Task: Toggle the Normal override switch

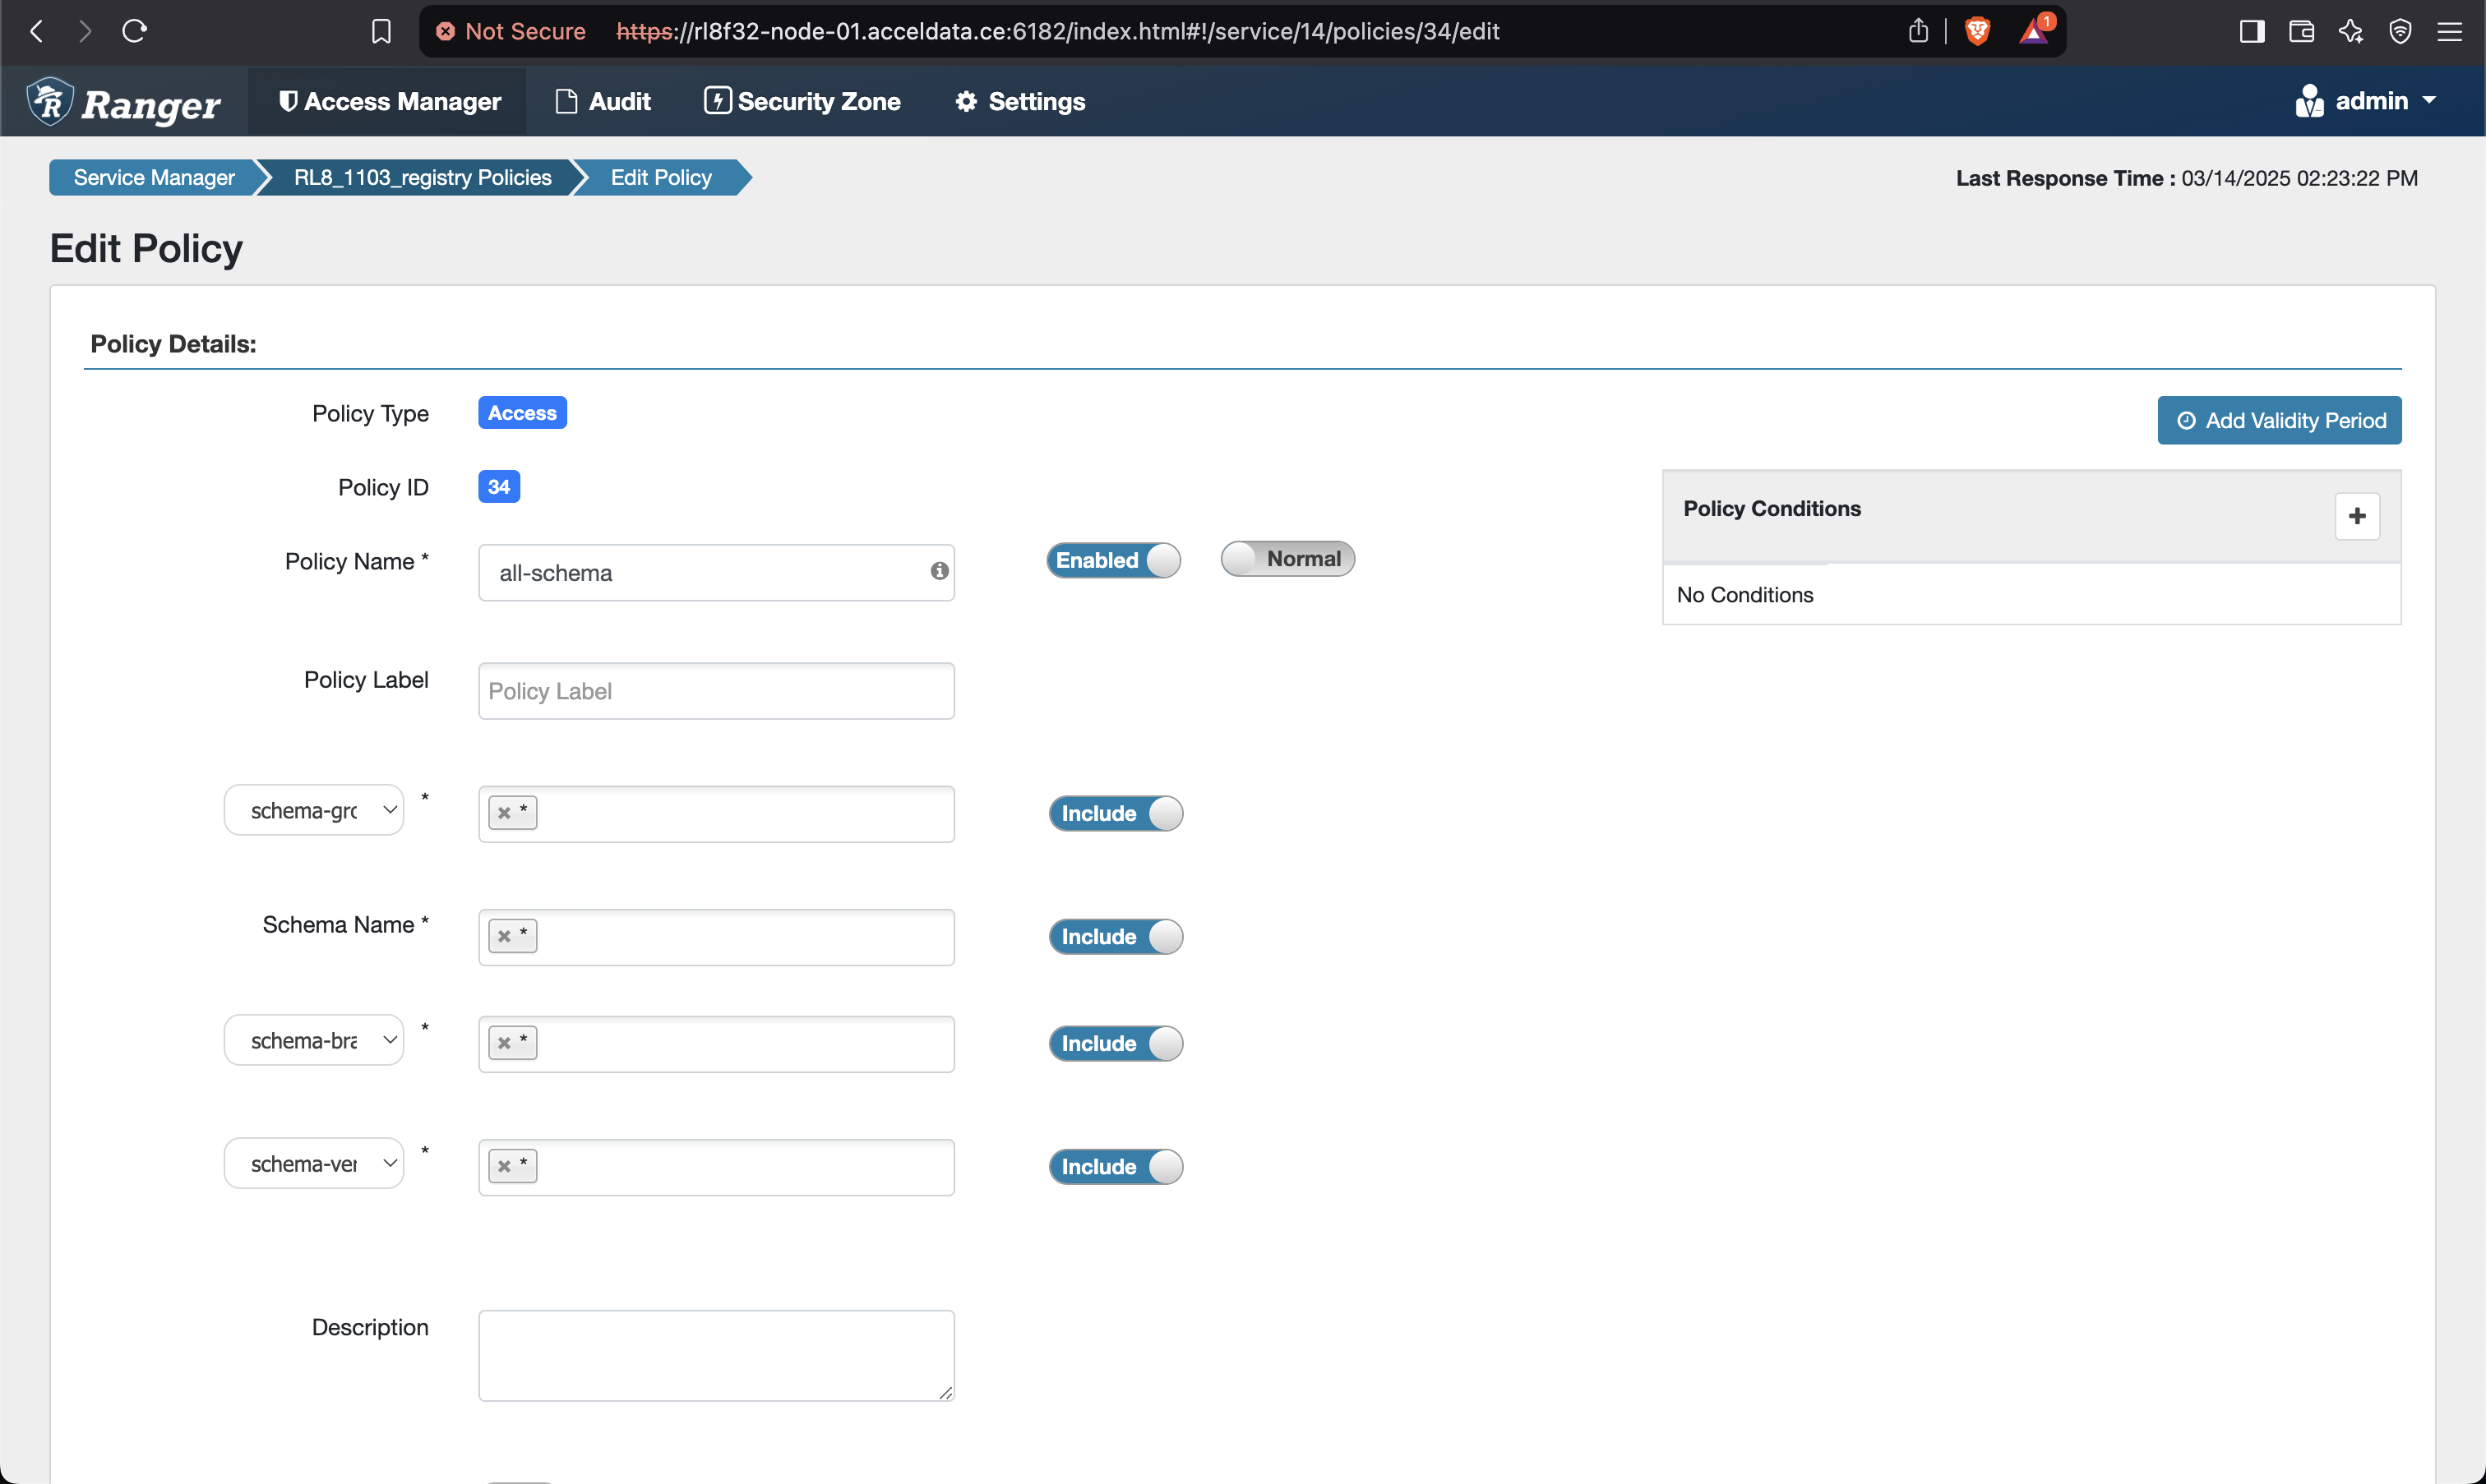Action: (1287, 558)
